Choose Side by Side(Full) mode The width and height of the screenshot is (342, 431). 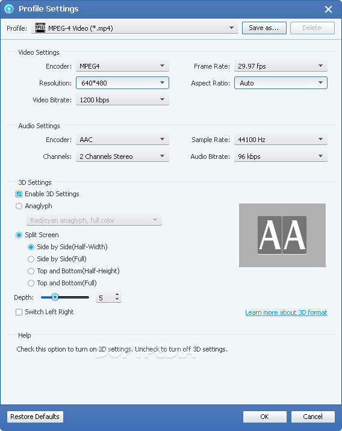point(31,259)
